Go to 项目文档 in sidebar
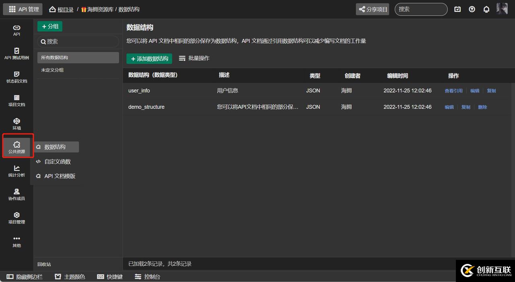515x282 pixels. (16, 100)
